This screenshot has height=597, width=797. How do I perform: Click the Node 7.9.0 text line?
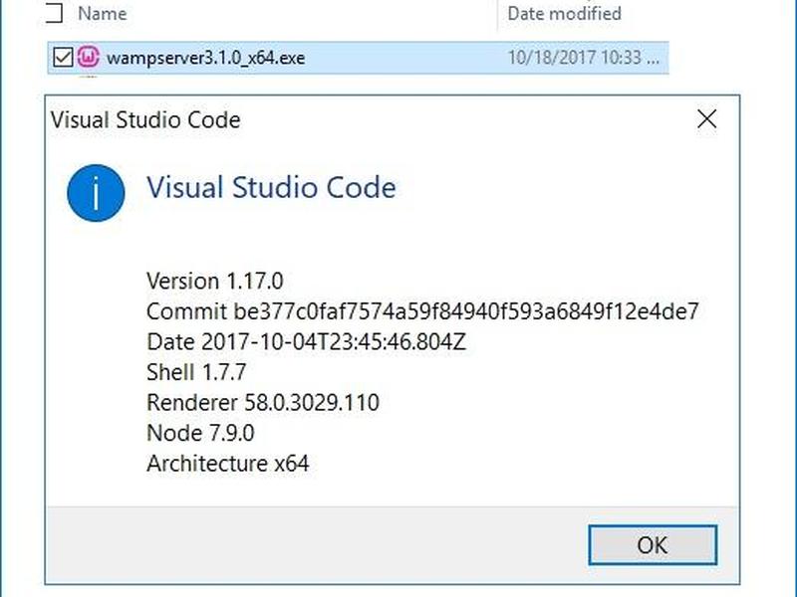pos(200,433)
